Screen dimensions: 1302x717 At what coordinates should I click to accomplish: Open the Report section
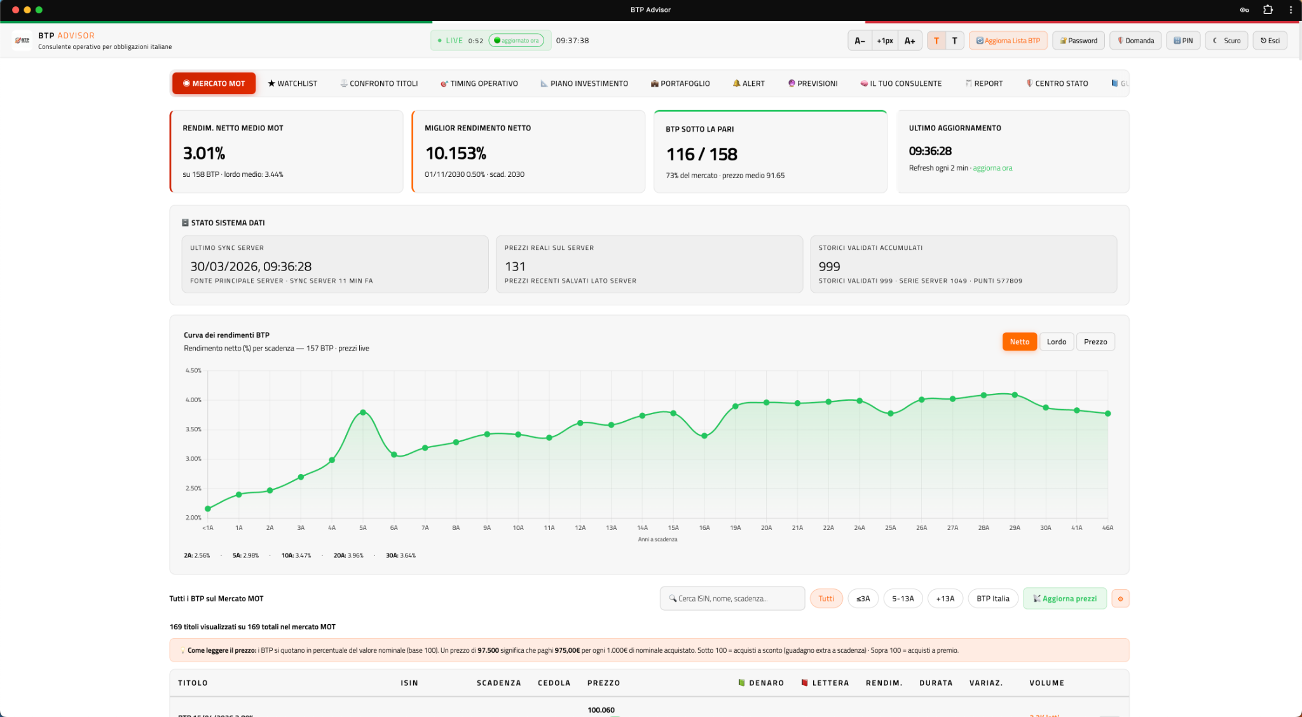(x=984, y=83)
